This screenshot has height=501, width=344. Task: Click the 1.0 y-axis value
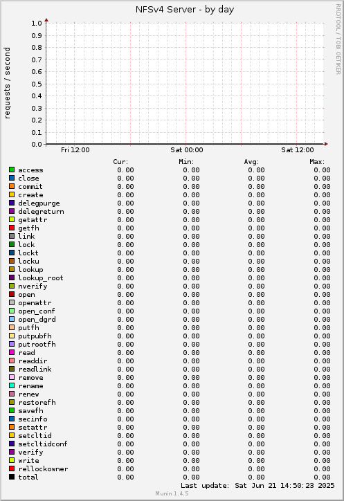click(x=37, y=23)
